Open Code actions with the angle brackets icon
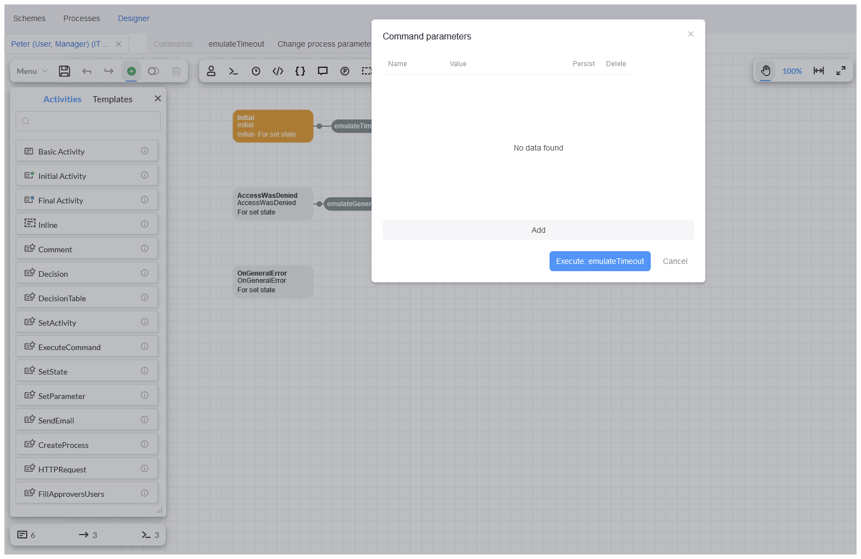The height and width of the screenshot is (559, 861). pos(278,71)
